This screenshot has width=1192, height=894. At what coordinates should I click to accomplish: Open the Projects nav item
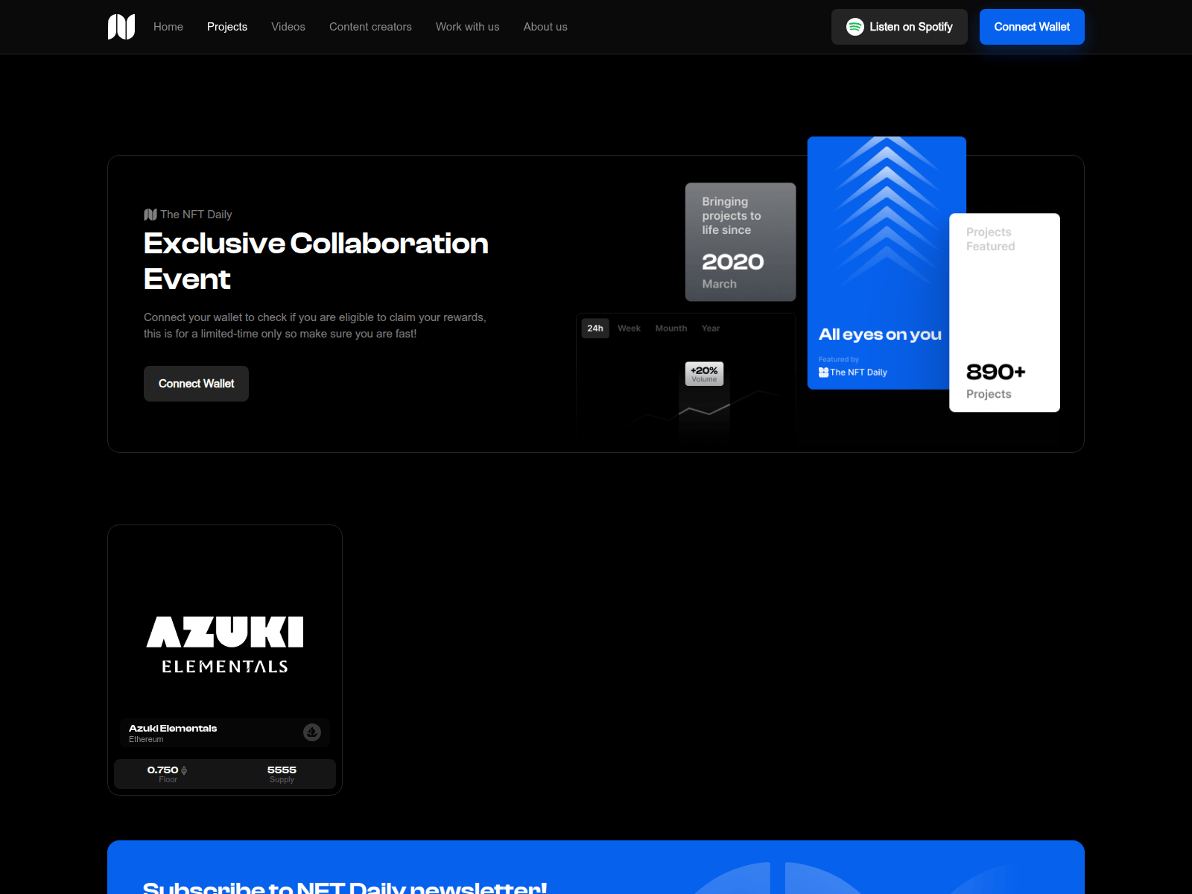227,27
